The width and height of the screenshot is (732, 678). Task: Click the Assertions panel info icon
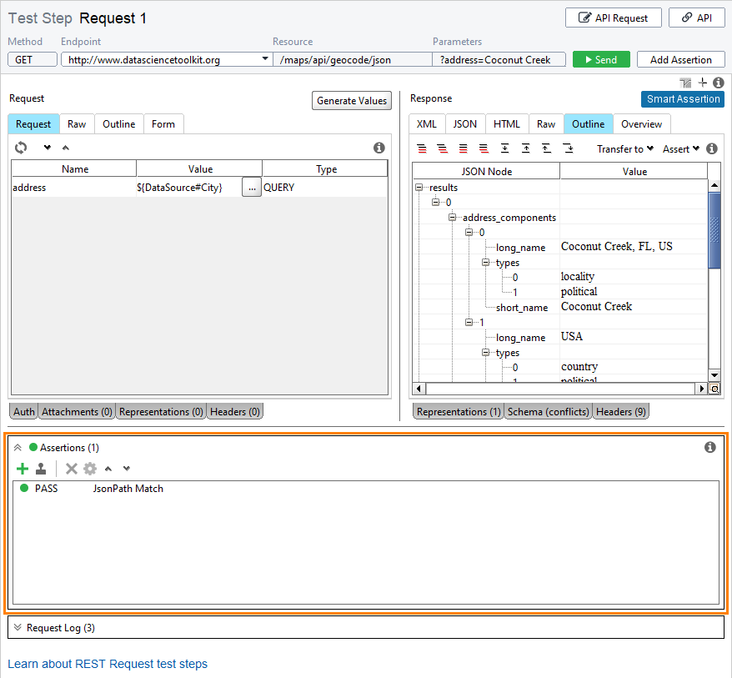710,447
